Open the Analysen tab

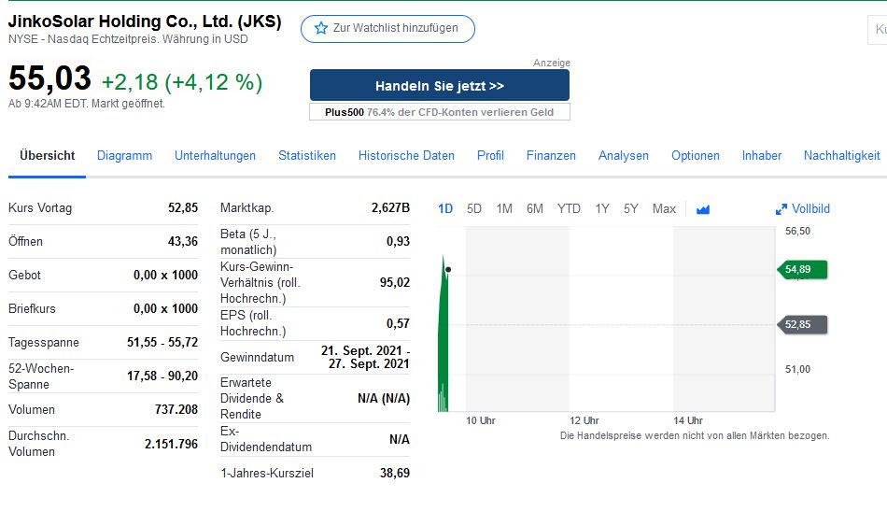624,156
